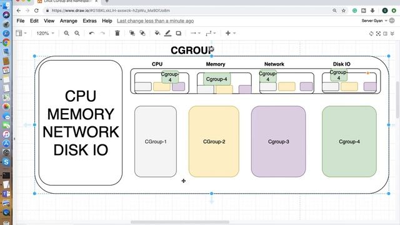400x225 pixels.
Task: Click the To Back icon
Action: tap(142, 33)
